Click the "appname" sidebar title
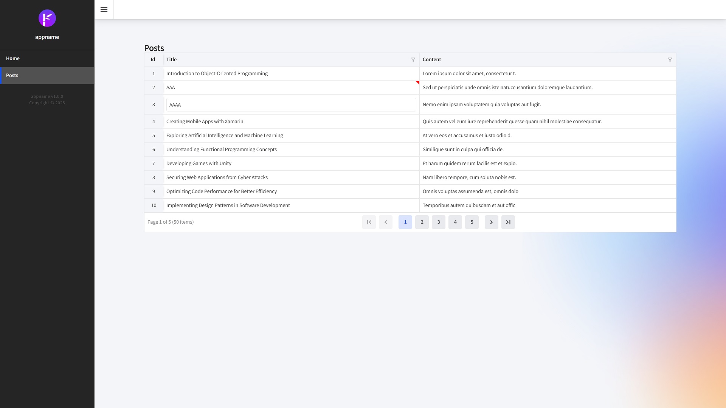 click(x=47, y=37)
